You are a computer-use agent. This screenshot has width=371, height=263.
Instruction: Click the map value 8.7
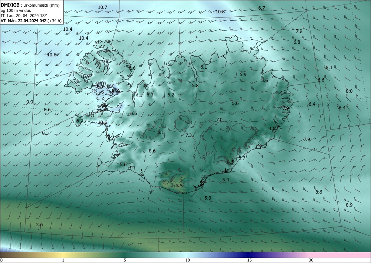point(242,158)
